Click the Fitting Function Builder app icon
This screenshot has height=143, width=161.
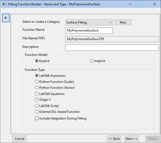(4, 4)
